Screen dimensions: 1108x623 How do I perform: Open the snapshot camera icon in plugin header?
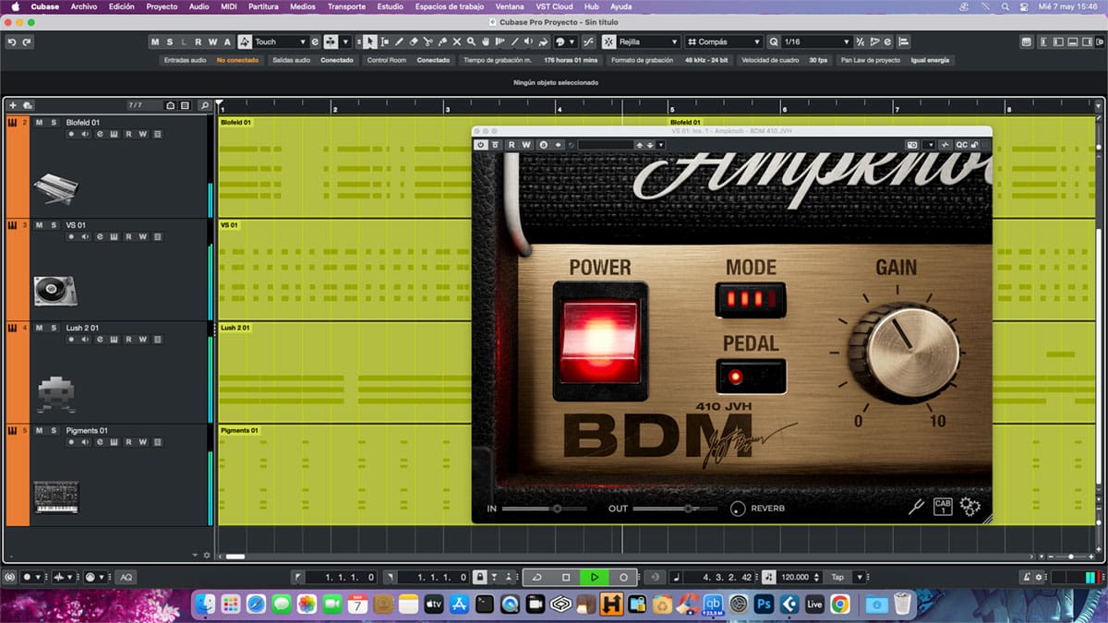click(x=912, y=145)
